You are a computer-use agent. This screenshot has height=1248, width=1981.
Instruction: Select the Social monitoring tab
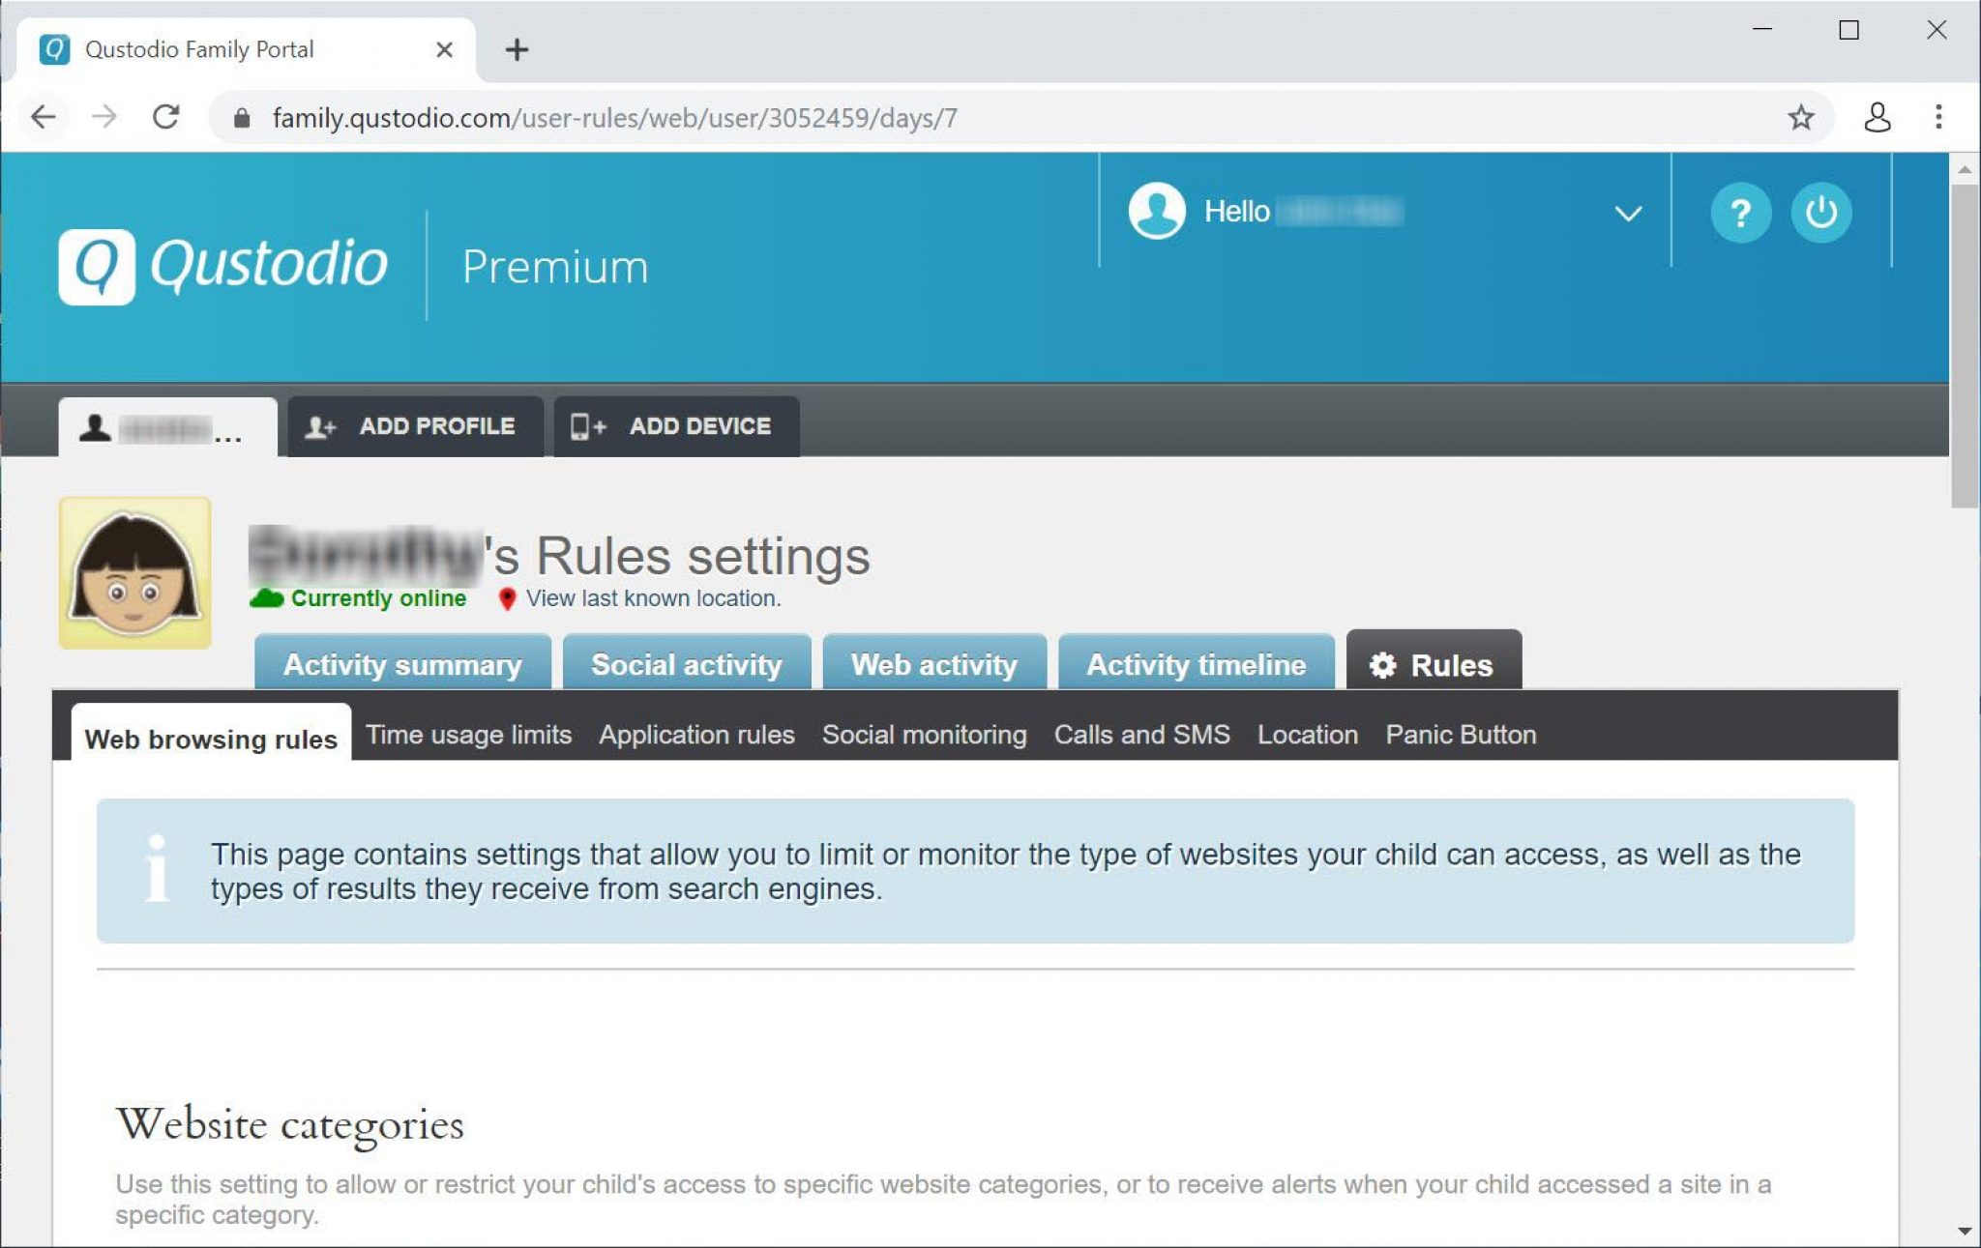[924, 734]
